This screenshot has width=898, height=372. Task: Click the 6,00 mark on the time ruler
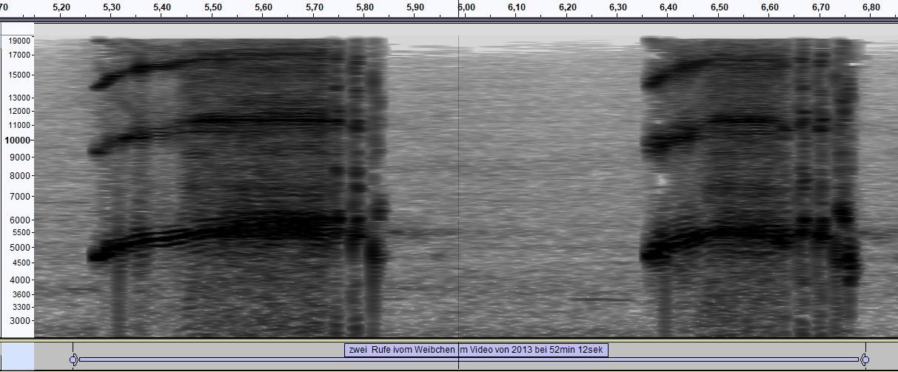(466, 7)
